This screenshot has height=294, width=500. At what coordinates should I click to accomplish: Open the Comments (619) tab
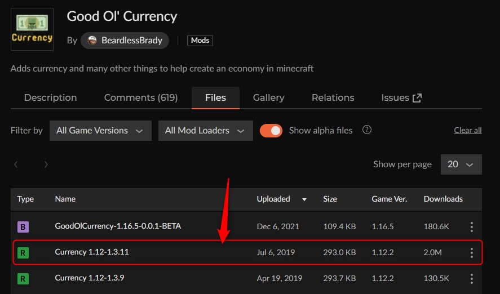tap(141, 97)
